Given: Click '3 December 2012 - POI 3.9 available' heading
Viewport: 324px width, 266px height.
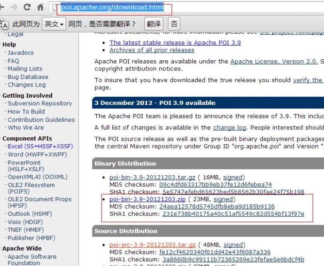Looking at the screenshot, I should click(x=155, y=103).
